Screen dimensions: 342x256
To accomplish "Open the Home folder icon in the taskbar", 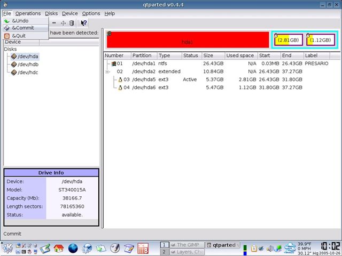I will 59,249.
